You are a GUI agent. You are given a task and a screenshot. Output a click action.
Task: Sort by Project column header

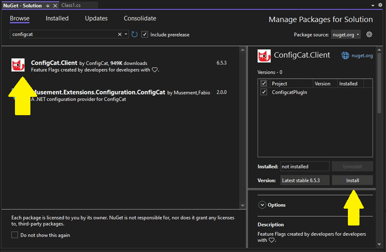(x=291, y=83)
